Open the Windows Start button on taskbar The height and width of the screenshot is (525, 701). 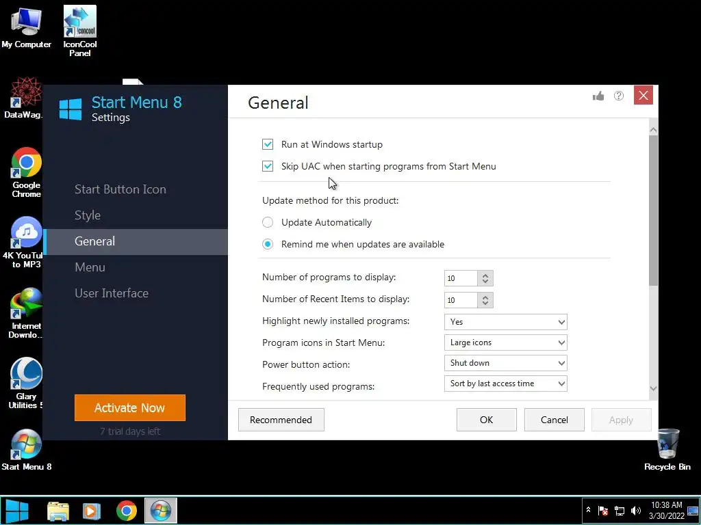pyautogui.click(x=17, y=511)
